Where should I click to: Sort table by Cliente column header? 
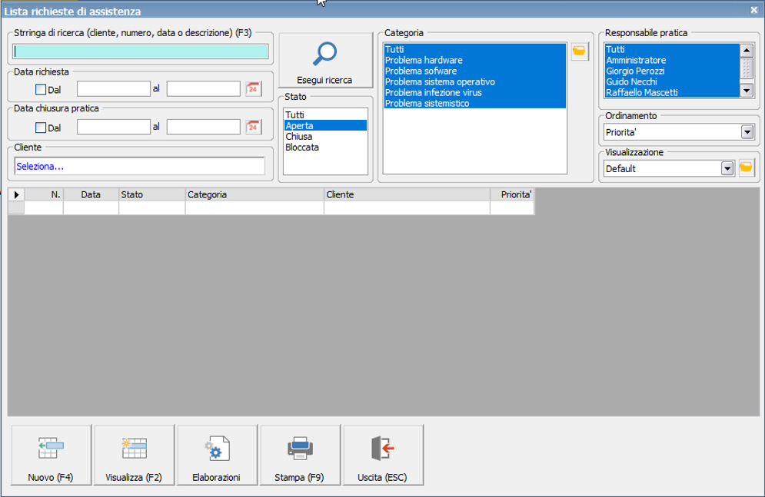pyautogui.click(x=406, y=195)
